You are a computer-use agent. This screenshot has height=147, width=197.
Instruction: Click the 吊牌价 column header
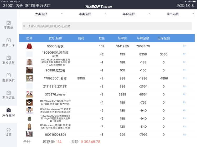click(x=122, y=38)
